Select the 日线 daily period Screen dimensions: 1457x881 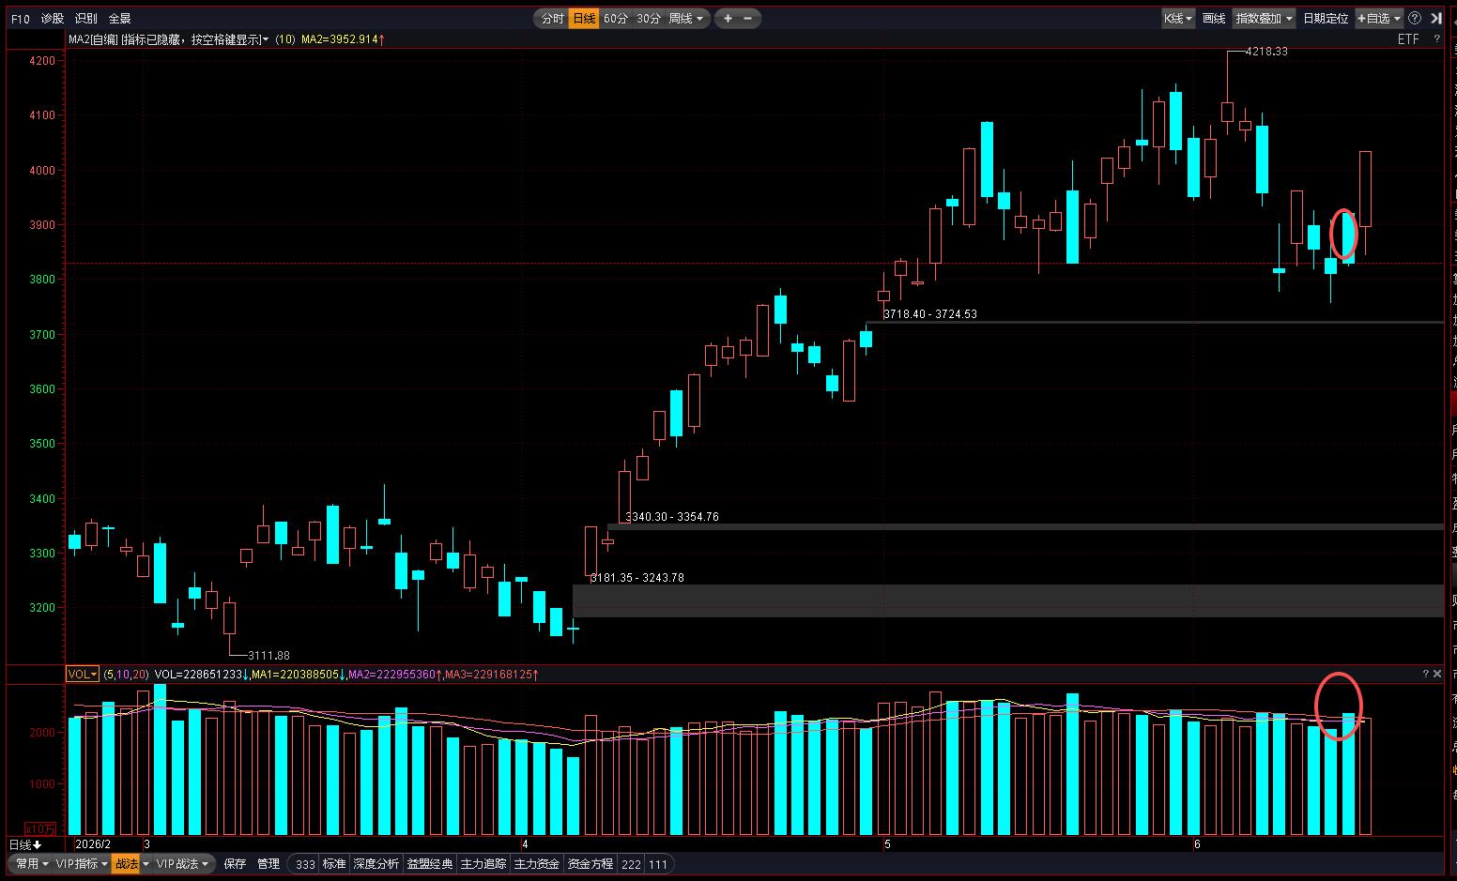(x=584, y=19)
